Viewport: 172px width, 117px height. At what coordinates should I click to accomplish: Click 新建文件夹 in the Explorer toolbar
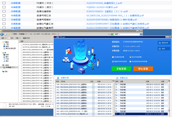26,38
